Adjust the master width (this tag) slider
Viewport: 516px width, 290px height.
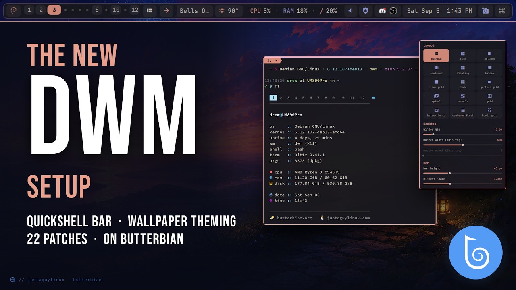coord(463,145)
